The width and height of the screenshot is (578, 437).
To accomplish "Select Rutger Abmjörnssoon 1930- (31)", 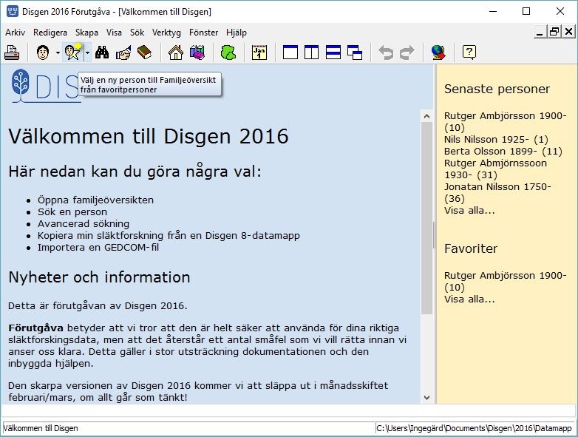I will pyautogui.click(x=495, y=169).
